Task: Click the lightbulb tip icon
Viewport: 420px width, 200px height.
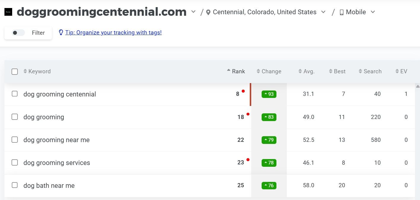Action: 61,32
